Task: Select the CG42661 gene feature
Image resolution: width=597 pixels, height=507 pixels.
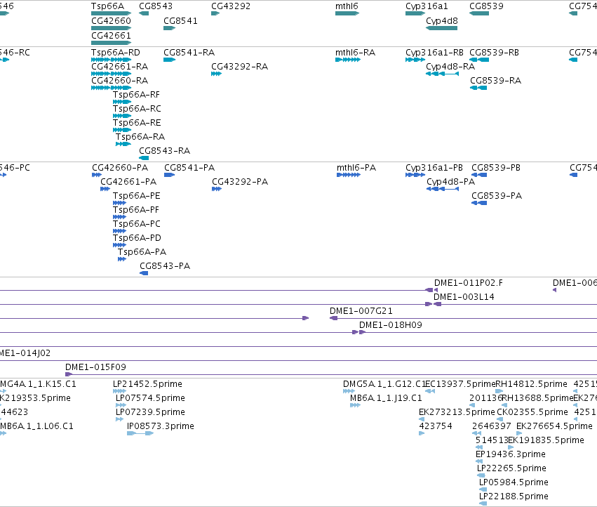Action: (111, 42)
